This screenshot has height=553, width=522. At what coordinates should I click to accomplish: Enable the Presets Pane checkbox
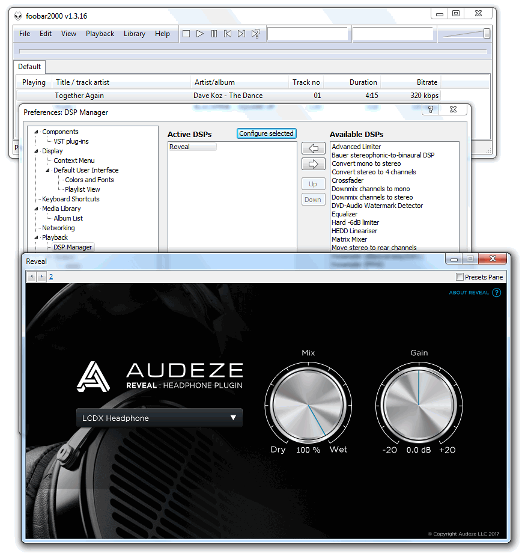(x=460, y=277)
